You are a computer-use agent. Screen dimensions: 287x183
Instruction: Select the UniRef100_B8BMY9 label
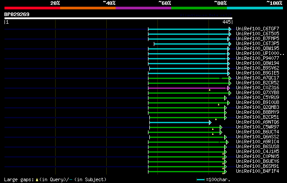coord(257,112)
